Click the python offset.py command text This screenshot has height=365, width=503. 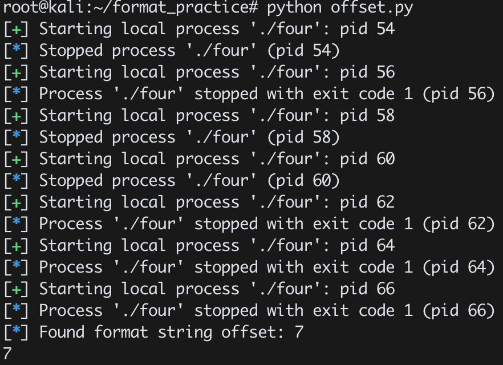tap(340, 7)
